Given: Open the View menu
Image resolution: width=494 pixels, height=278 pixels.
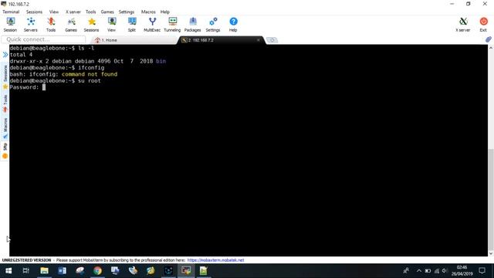Looking at the screenshot, I should click(x=54, y=12).
